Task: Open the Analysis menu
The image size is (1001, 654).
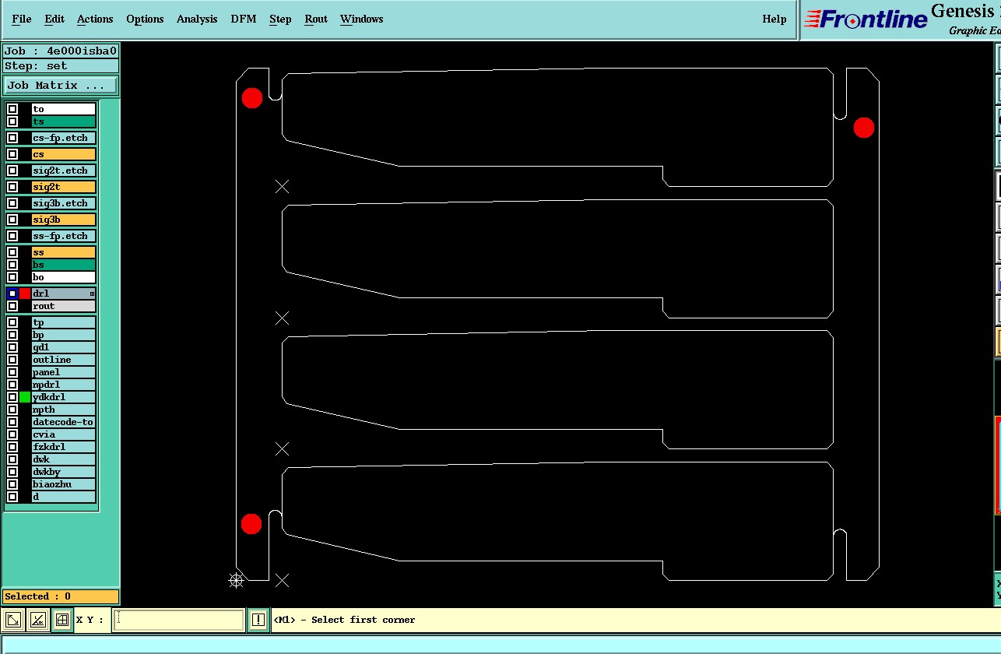Action: 197,19
